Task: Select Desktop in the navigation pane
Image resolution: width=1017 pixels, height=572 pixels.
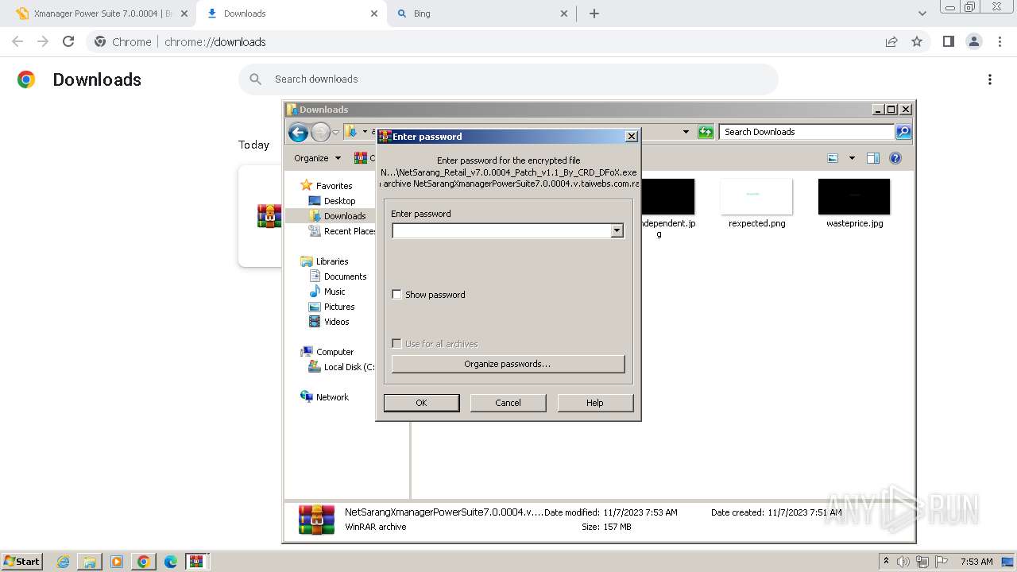Action: tap(339, 201)
